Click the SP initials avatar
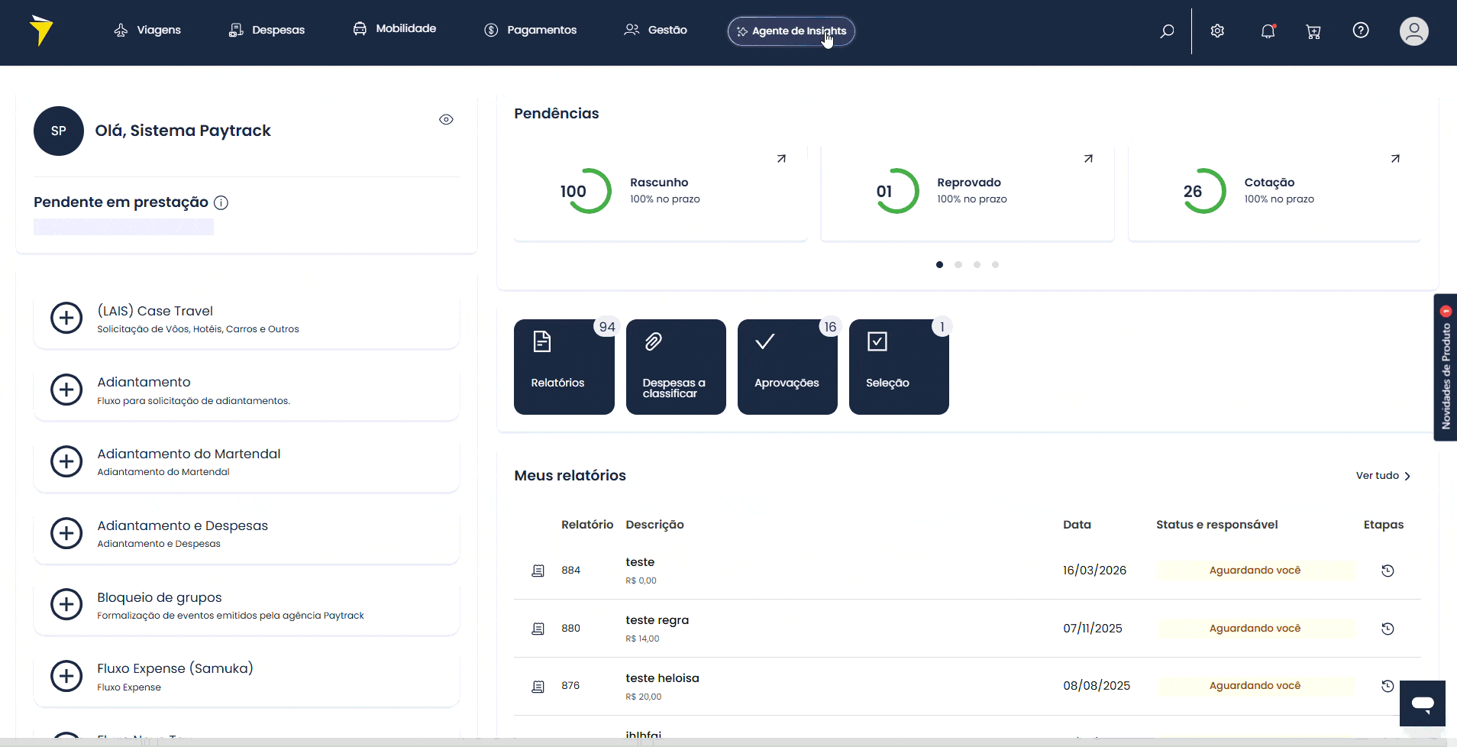 [x=59, y=131]
